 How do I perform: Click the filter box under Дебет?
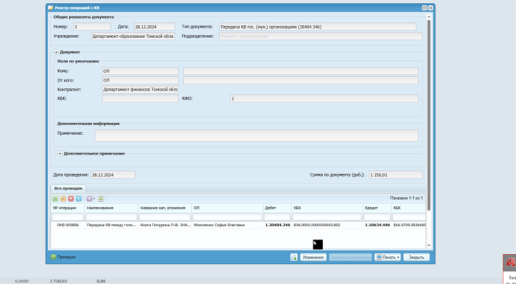tap(277, 217)
